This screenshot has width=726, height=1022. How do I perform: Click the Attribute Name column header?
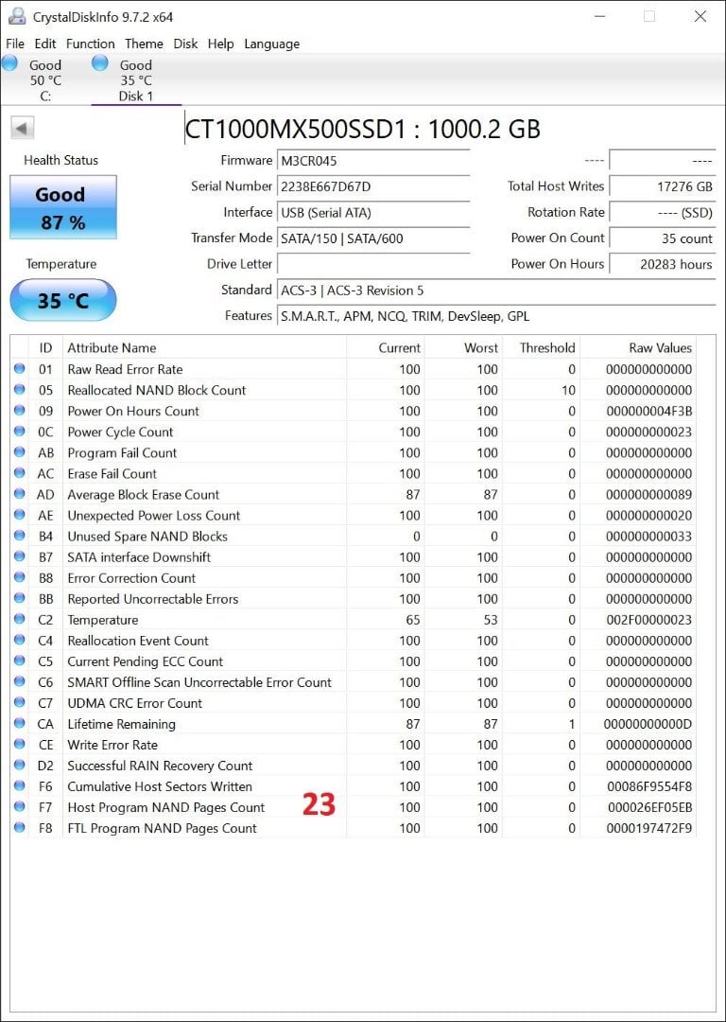click(x=204, y=347)
